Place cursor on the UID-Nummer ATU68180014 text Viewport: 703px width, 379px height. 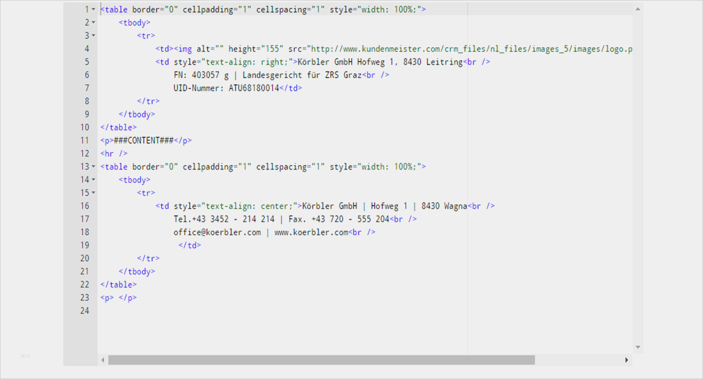[x=226, y=88]
